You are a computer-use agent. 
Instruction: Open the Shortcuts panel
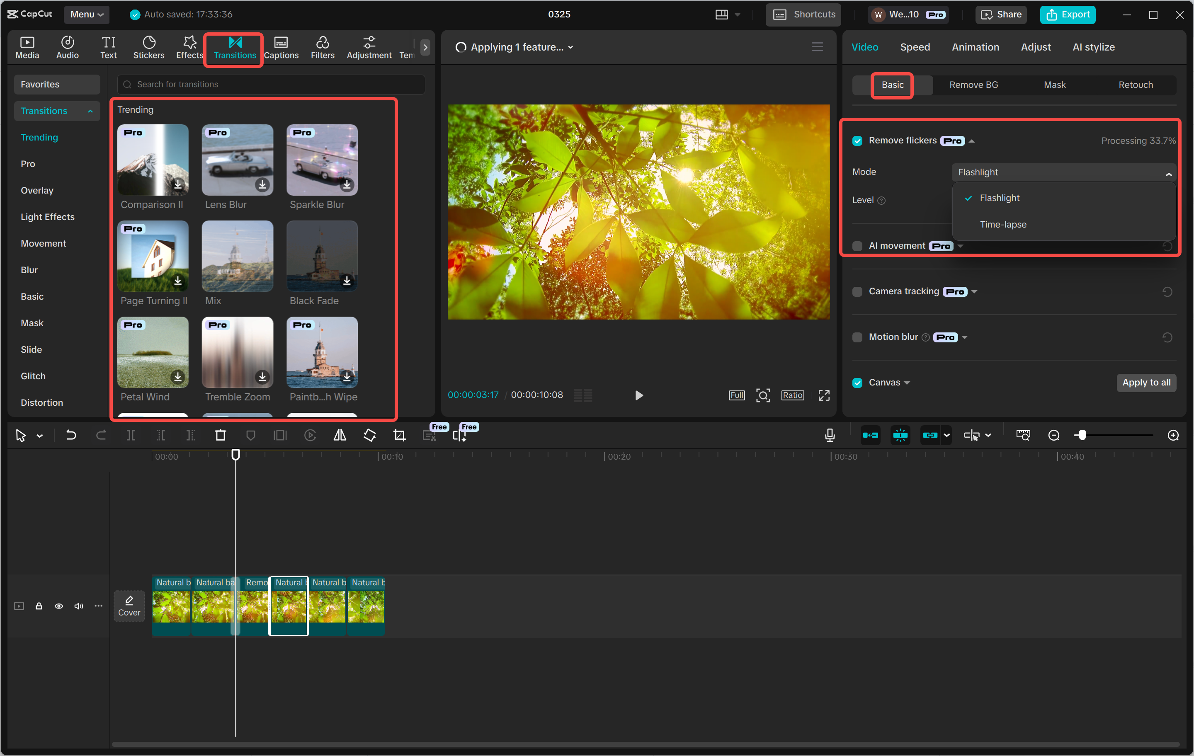(x=803, y=15)
